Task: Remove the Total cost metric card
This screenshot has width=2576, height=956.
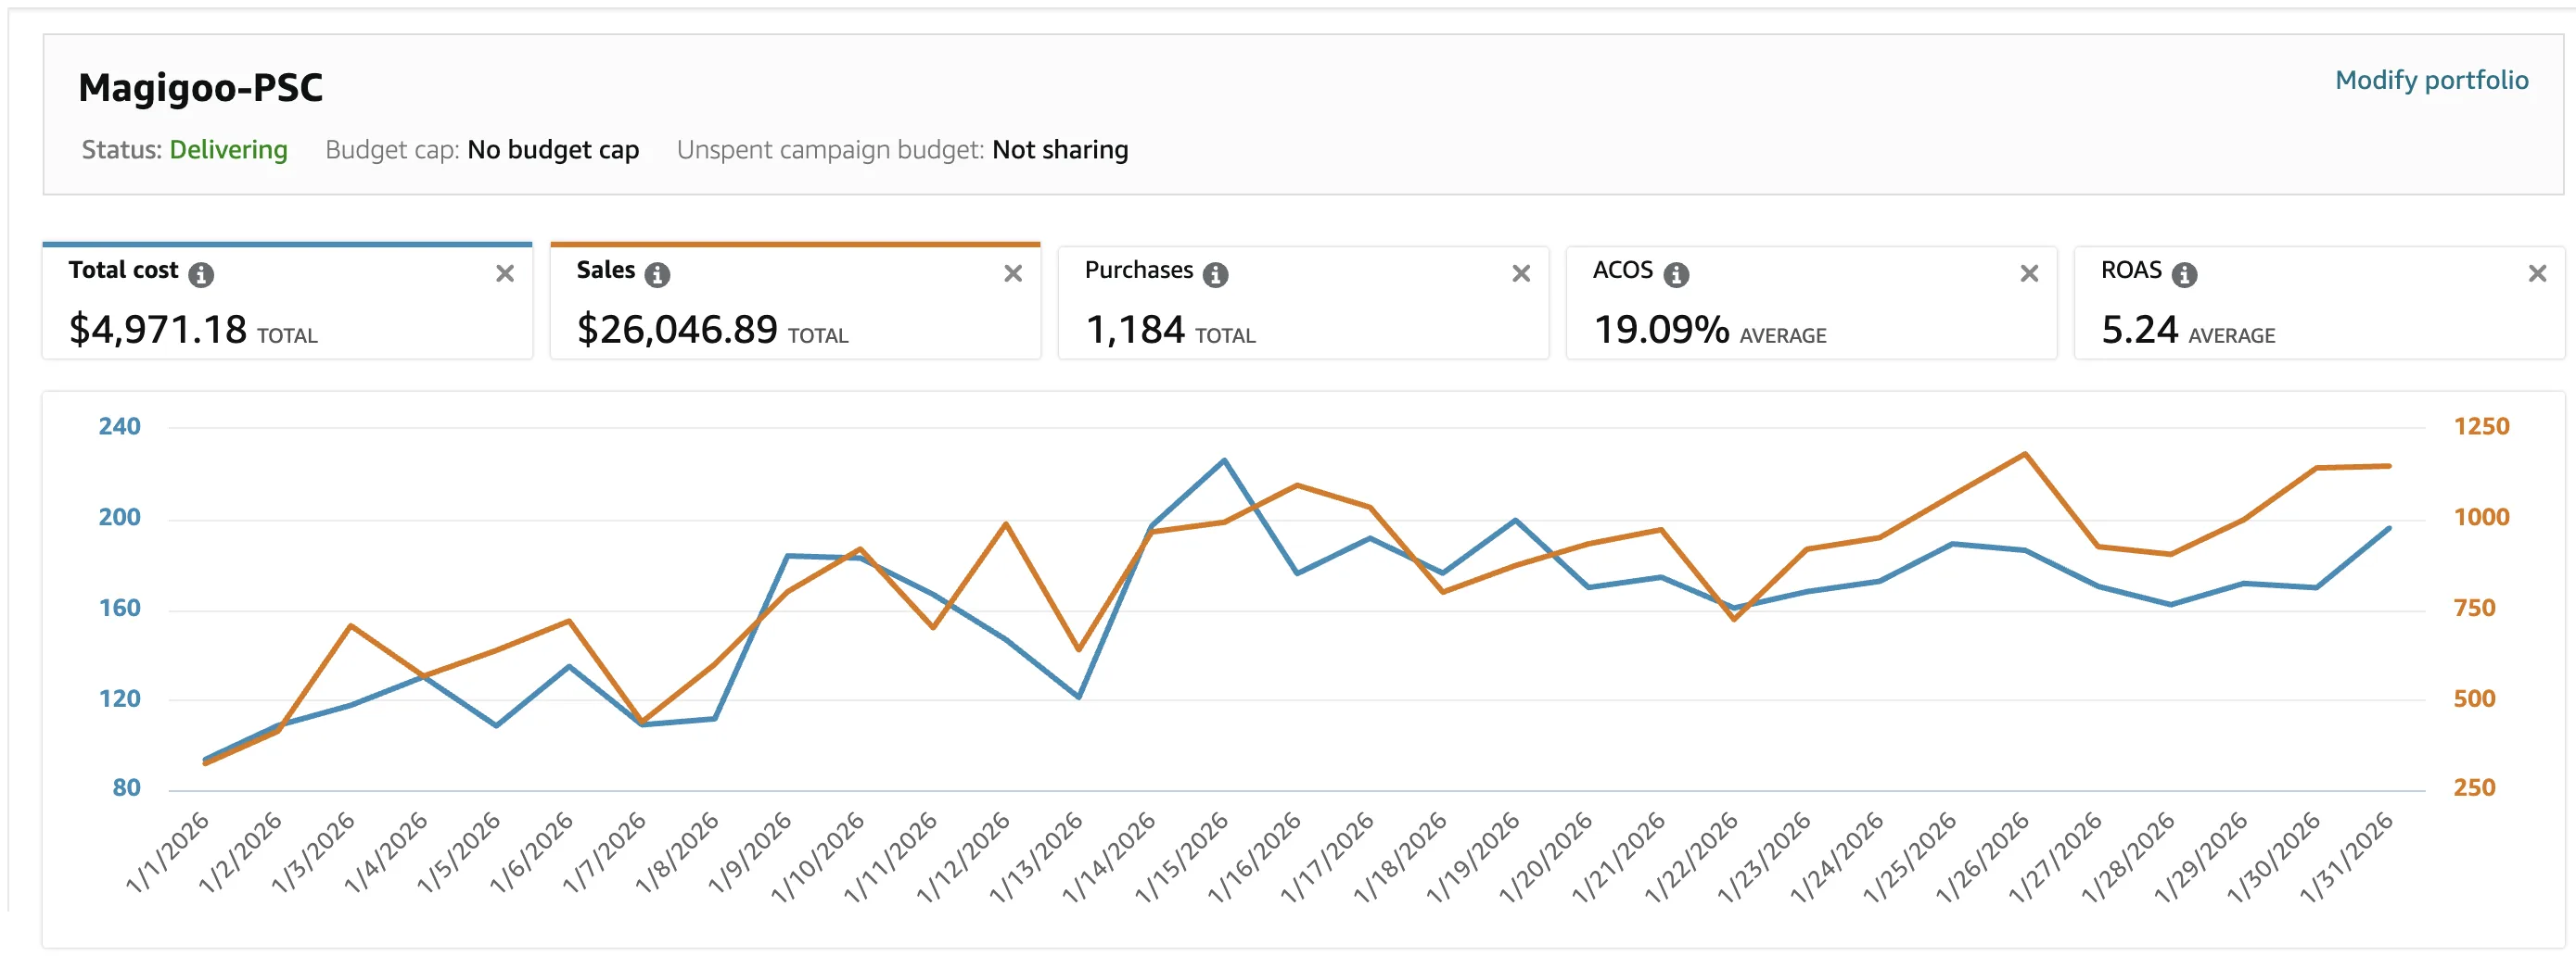Action: coord(505,273)
